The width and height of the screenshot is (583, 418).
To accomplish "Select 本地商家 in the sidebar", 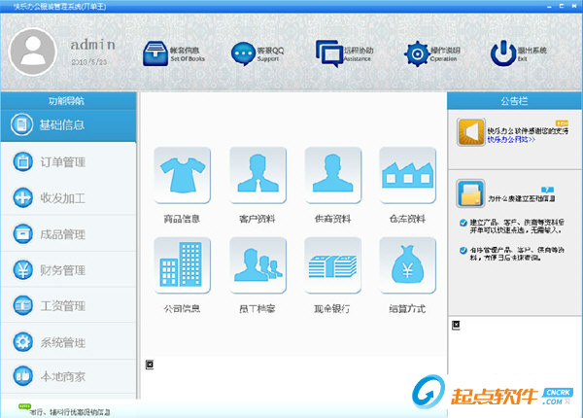I will 68,376.
